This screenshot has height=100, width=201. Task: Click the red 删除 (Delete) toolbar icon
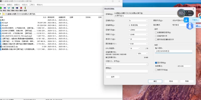point(21,8)
